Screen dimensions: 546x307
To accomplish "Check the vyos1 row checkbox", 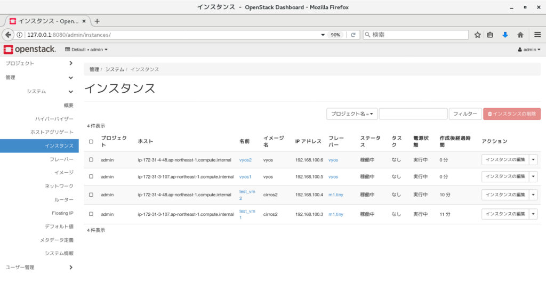I will [91, 177].
